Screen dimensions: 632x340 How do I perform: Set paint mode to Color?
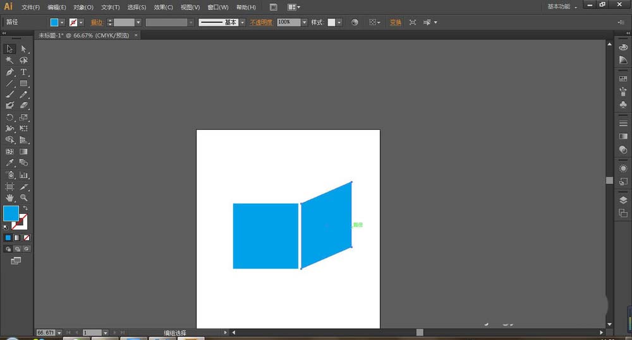(x=8, y=238)
